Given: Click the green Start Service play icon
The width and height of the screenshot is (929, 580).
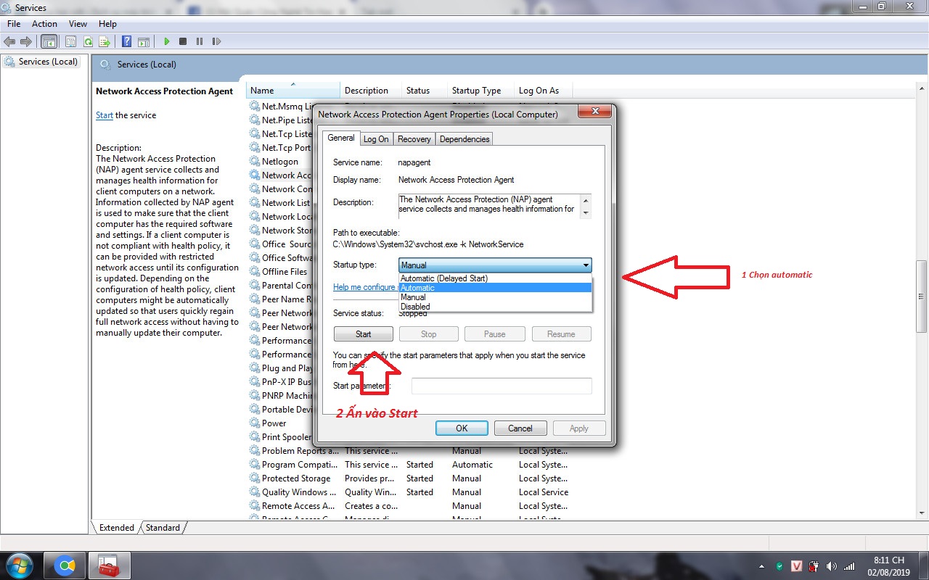Looking at the screenshot, I should pos(166,41).
